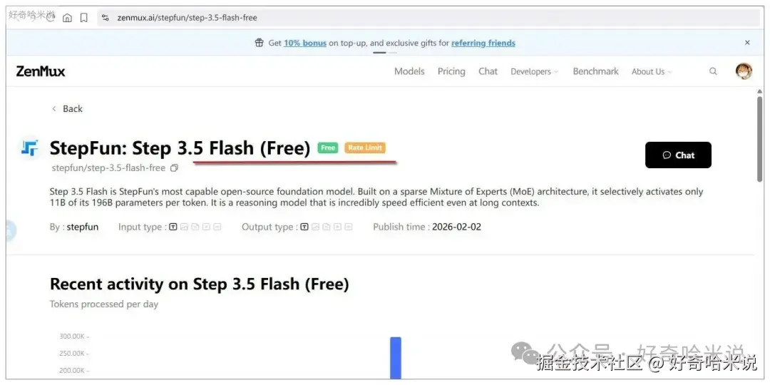Viewport: 770px width, 385px height.
Task: Open the search magnifier icon in navbar
Action: click(x=713, y=71)
